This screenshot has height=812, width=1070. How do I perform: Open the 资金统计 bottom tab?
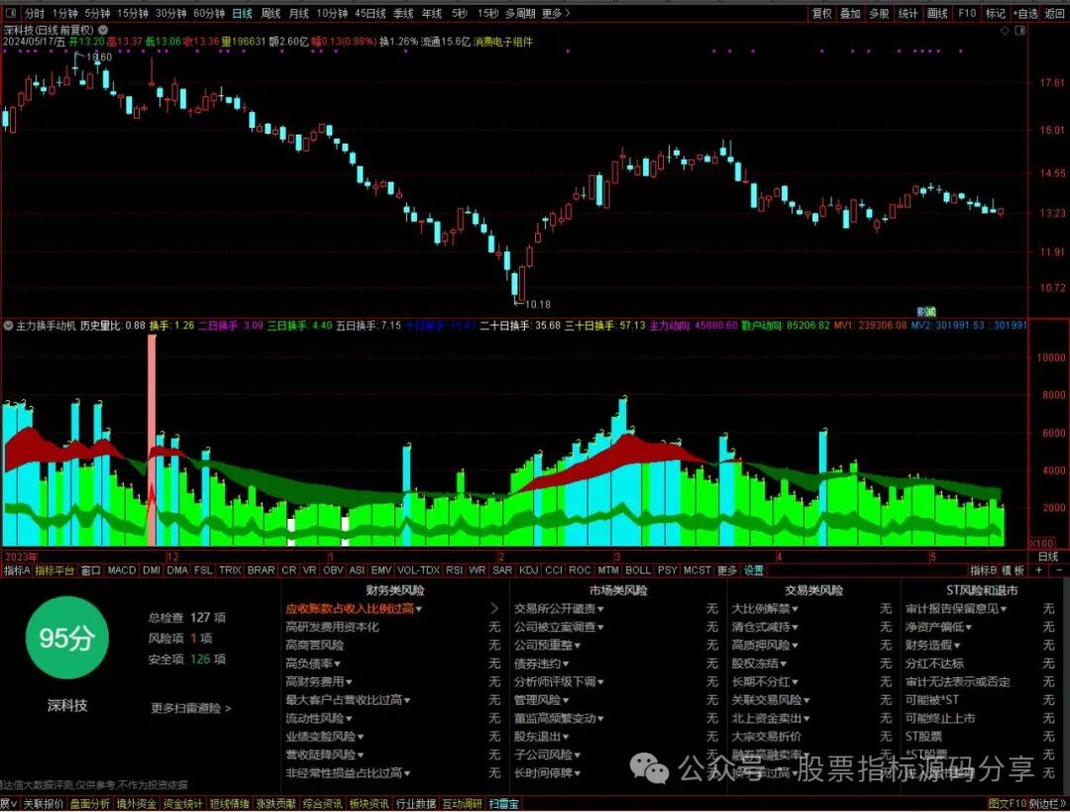[x=182, y=804]
